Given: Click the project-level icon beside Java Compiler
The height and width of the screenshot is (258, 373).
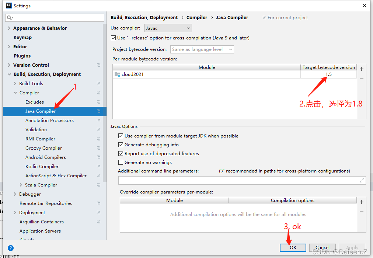Looking at the screenshot, I should (x=98, y=111).
